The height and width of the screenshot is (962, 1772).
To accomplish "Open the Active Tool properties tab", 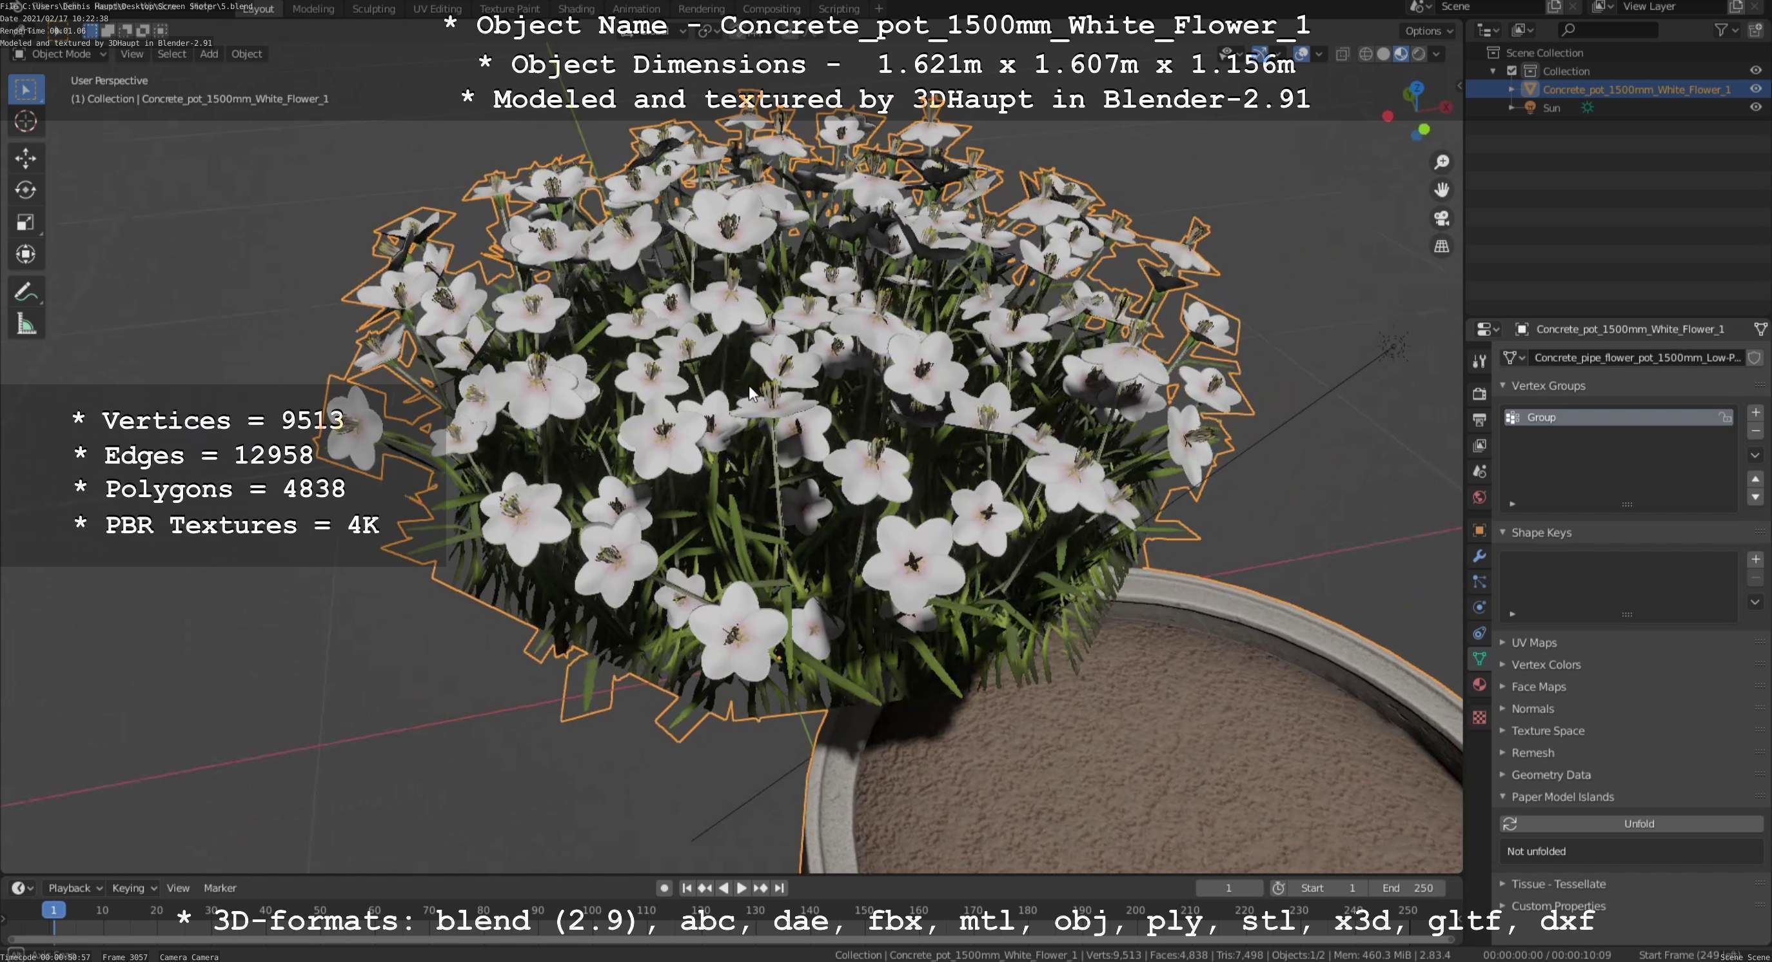I will [1480, 360].
